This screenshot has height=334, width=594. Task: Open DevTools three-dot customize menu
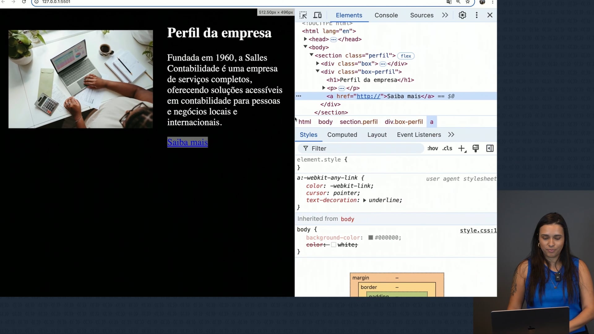coord(476,15)
